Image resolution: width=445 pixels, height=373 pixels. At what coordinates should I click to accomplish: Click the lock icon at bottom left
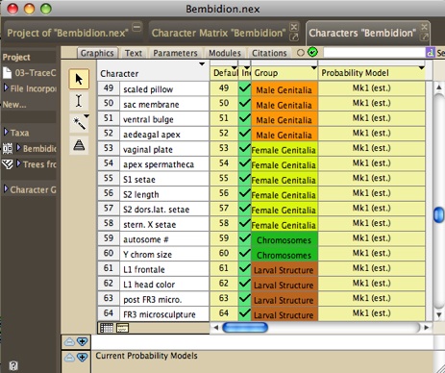[13, 365]
